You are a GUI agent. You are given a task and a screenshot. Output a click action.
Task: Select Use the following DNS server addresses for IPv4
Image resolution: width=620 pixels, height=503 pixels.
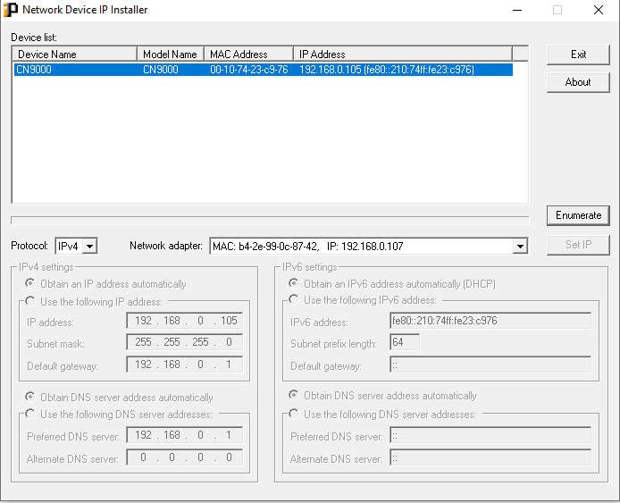point(30,414)
